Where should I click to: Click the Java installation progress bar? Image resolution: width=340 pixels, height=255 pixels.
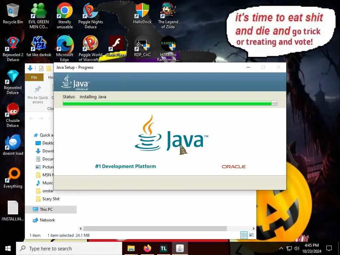pos(170,103)
